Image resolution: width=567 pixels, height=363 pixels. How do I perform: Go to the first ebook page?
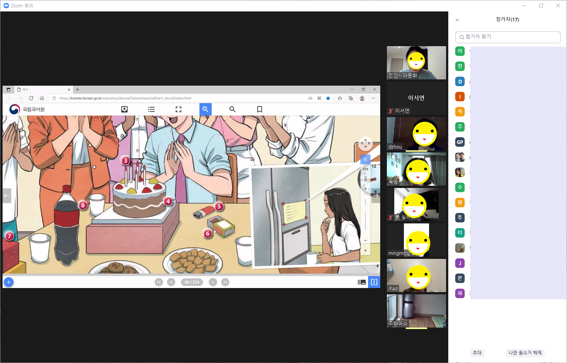coord(159,282)
